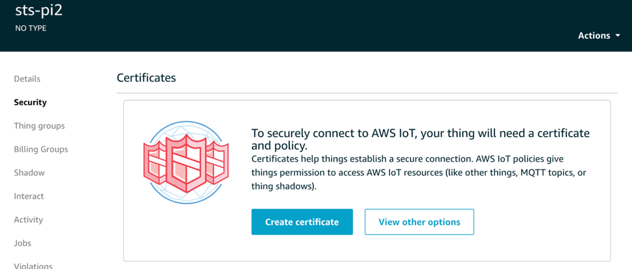
Task: Go to Thing groups section
Action: click(40, 125)
